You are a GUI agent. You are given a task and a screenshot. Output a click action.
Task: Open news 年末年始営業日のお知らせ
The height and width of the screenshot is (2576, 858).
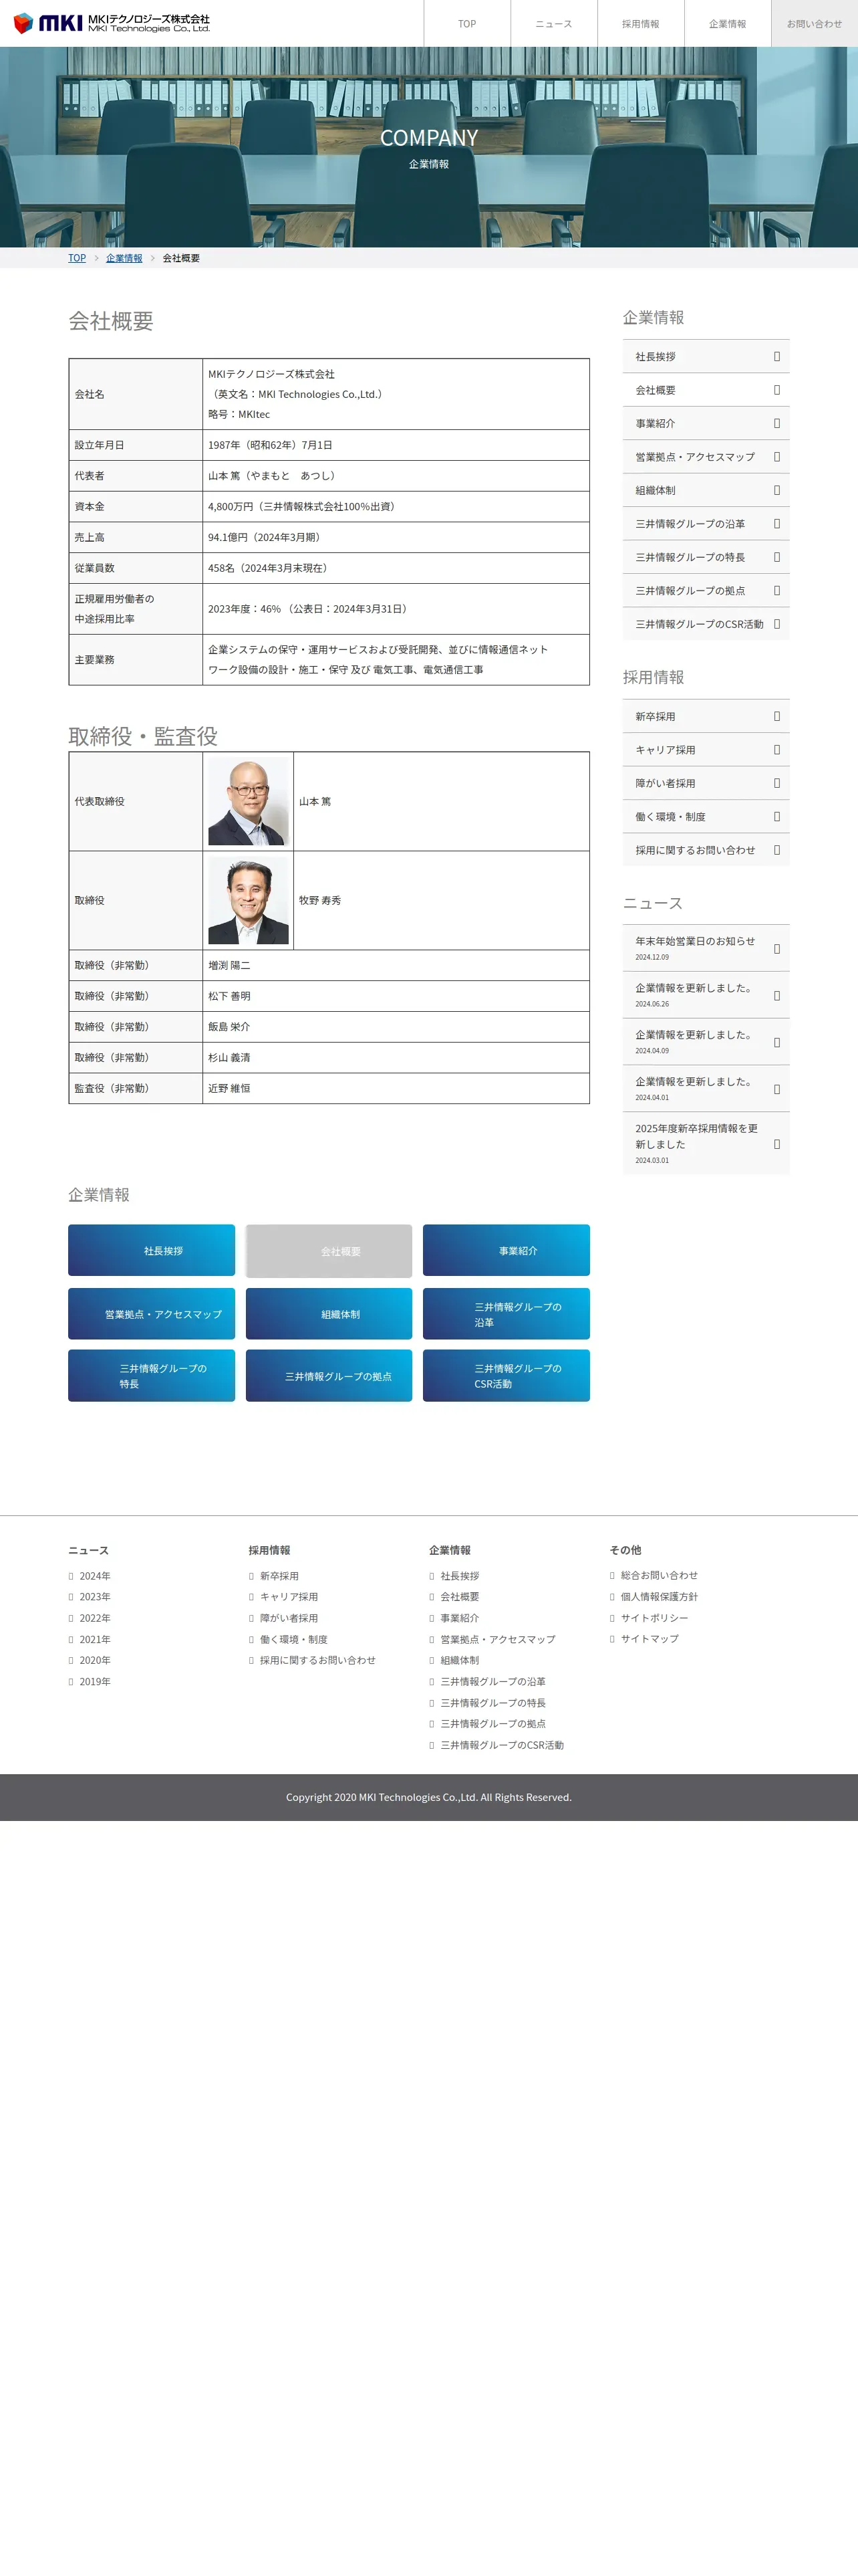705,948
